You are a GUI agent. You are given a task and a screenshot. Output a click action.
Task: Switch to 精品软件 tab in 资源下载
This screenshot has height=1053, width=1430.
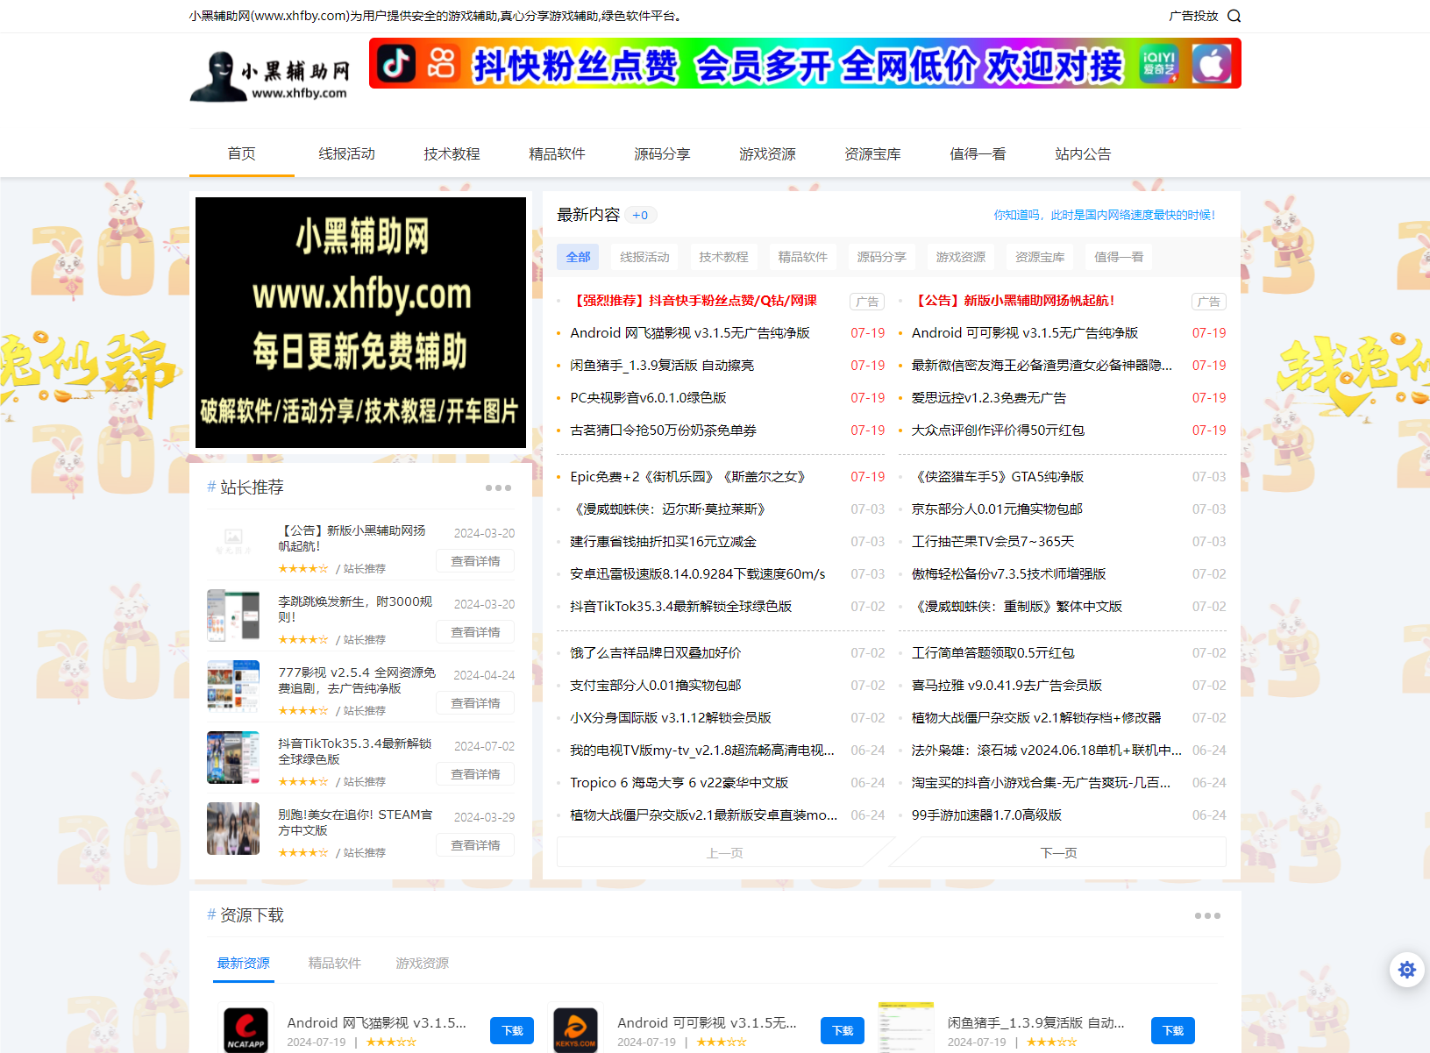334,963
